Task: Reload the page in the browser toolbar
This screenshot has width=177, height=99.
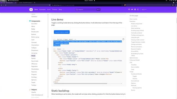Action: tap(6, 5)
